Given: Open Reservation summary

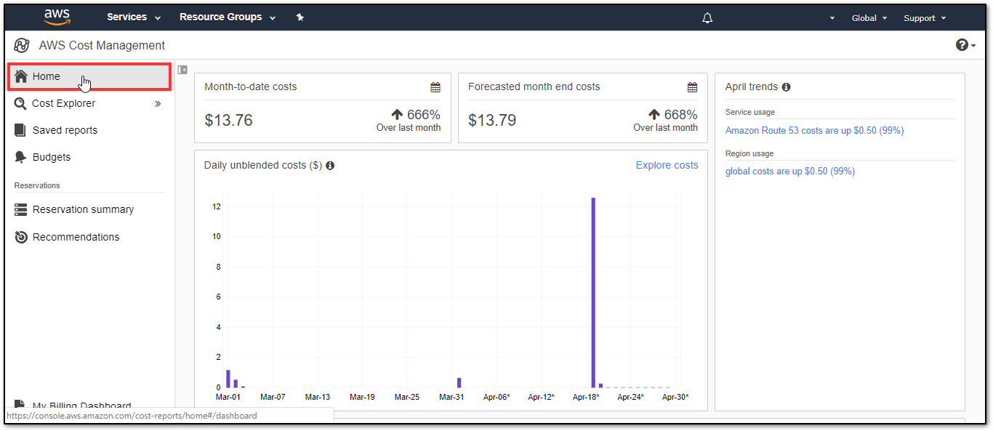Looking at the screenshot, I should 83,209.
